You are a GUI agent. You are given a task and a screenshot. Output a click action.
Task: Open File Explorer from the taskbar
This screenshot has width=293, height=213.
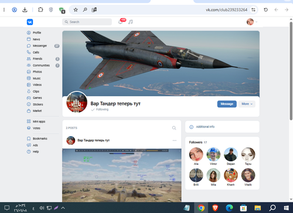click(258, 208)
